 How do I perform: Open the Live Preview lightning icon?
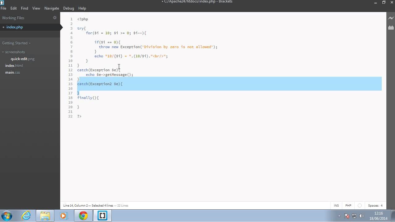(391, 18)
